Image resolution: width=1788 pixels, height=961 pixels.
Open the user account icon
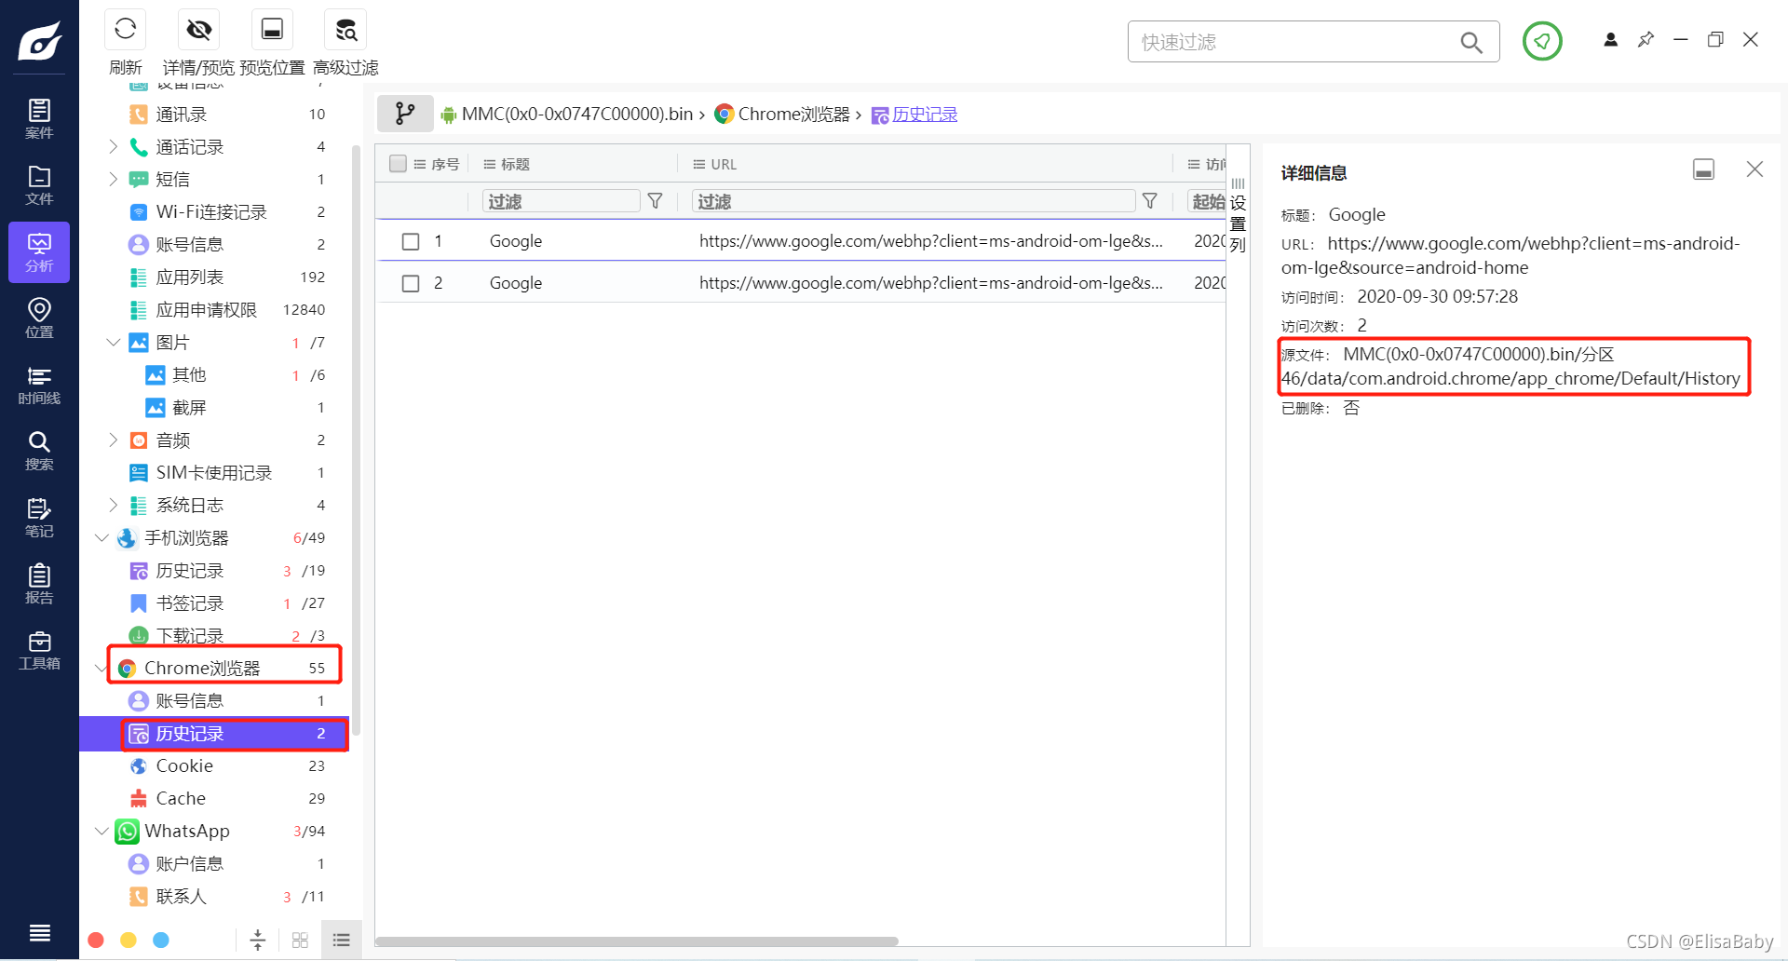tap(1610, 39)
